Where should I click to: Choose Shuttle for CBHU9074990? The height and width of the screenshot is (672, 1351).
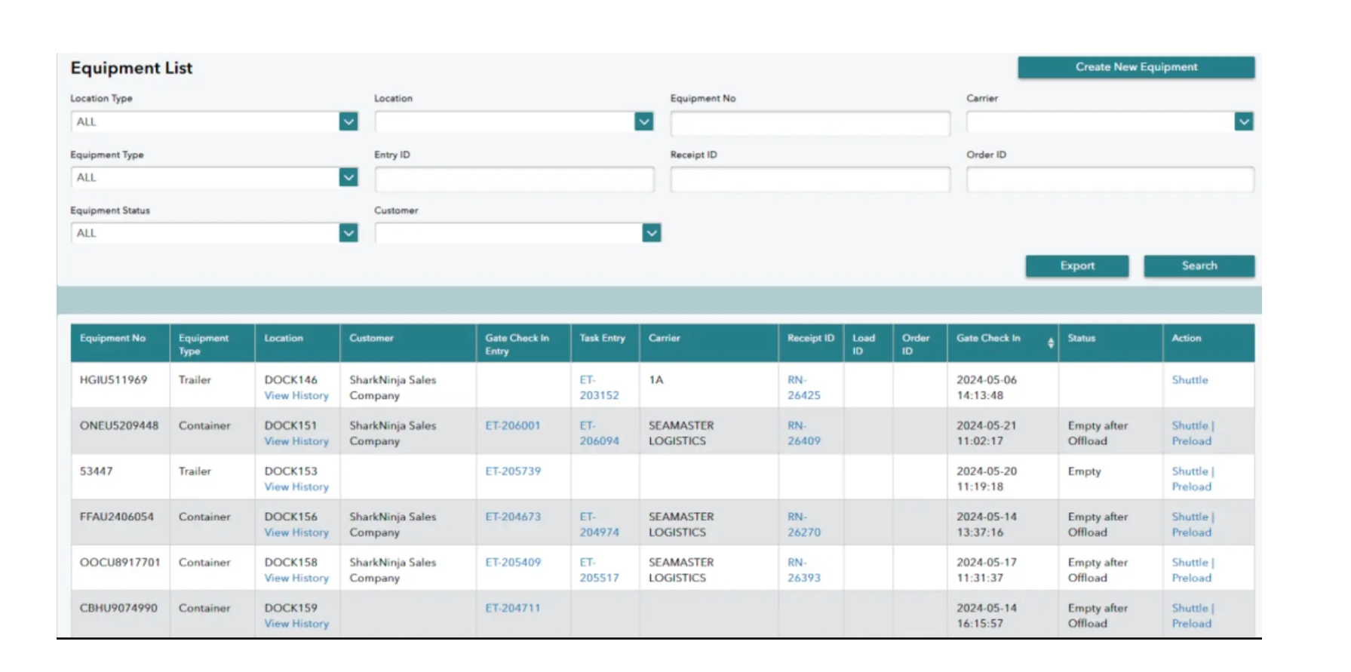[1190, 608]
